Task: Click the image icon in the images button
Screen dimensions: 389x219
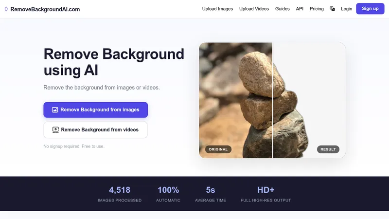Action: (55, 110)
